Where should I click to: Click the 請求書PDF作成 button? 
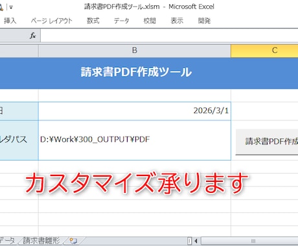(267, 142)
